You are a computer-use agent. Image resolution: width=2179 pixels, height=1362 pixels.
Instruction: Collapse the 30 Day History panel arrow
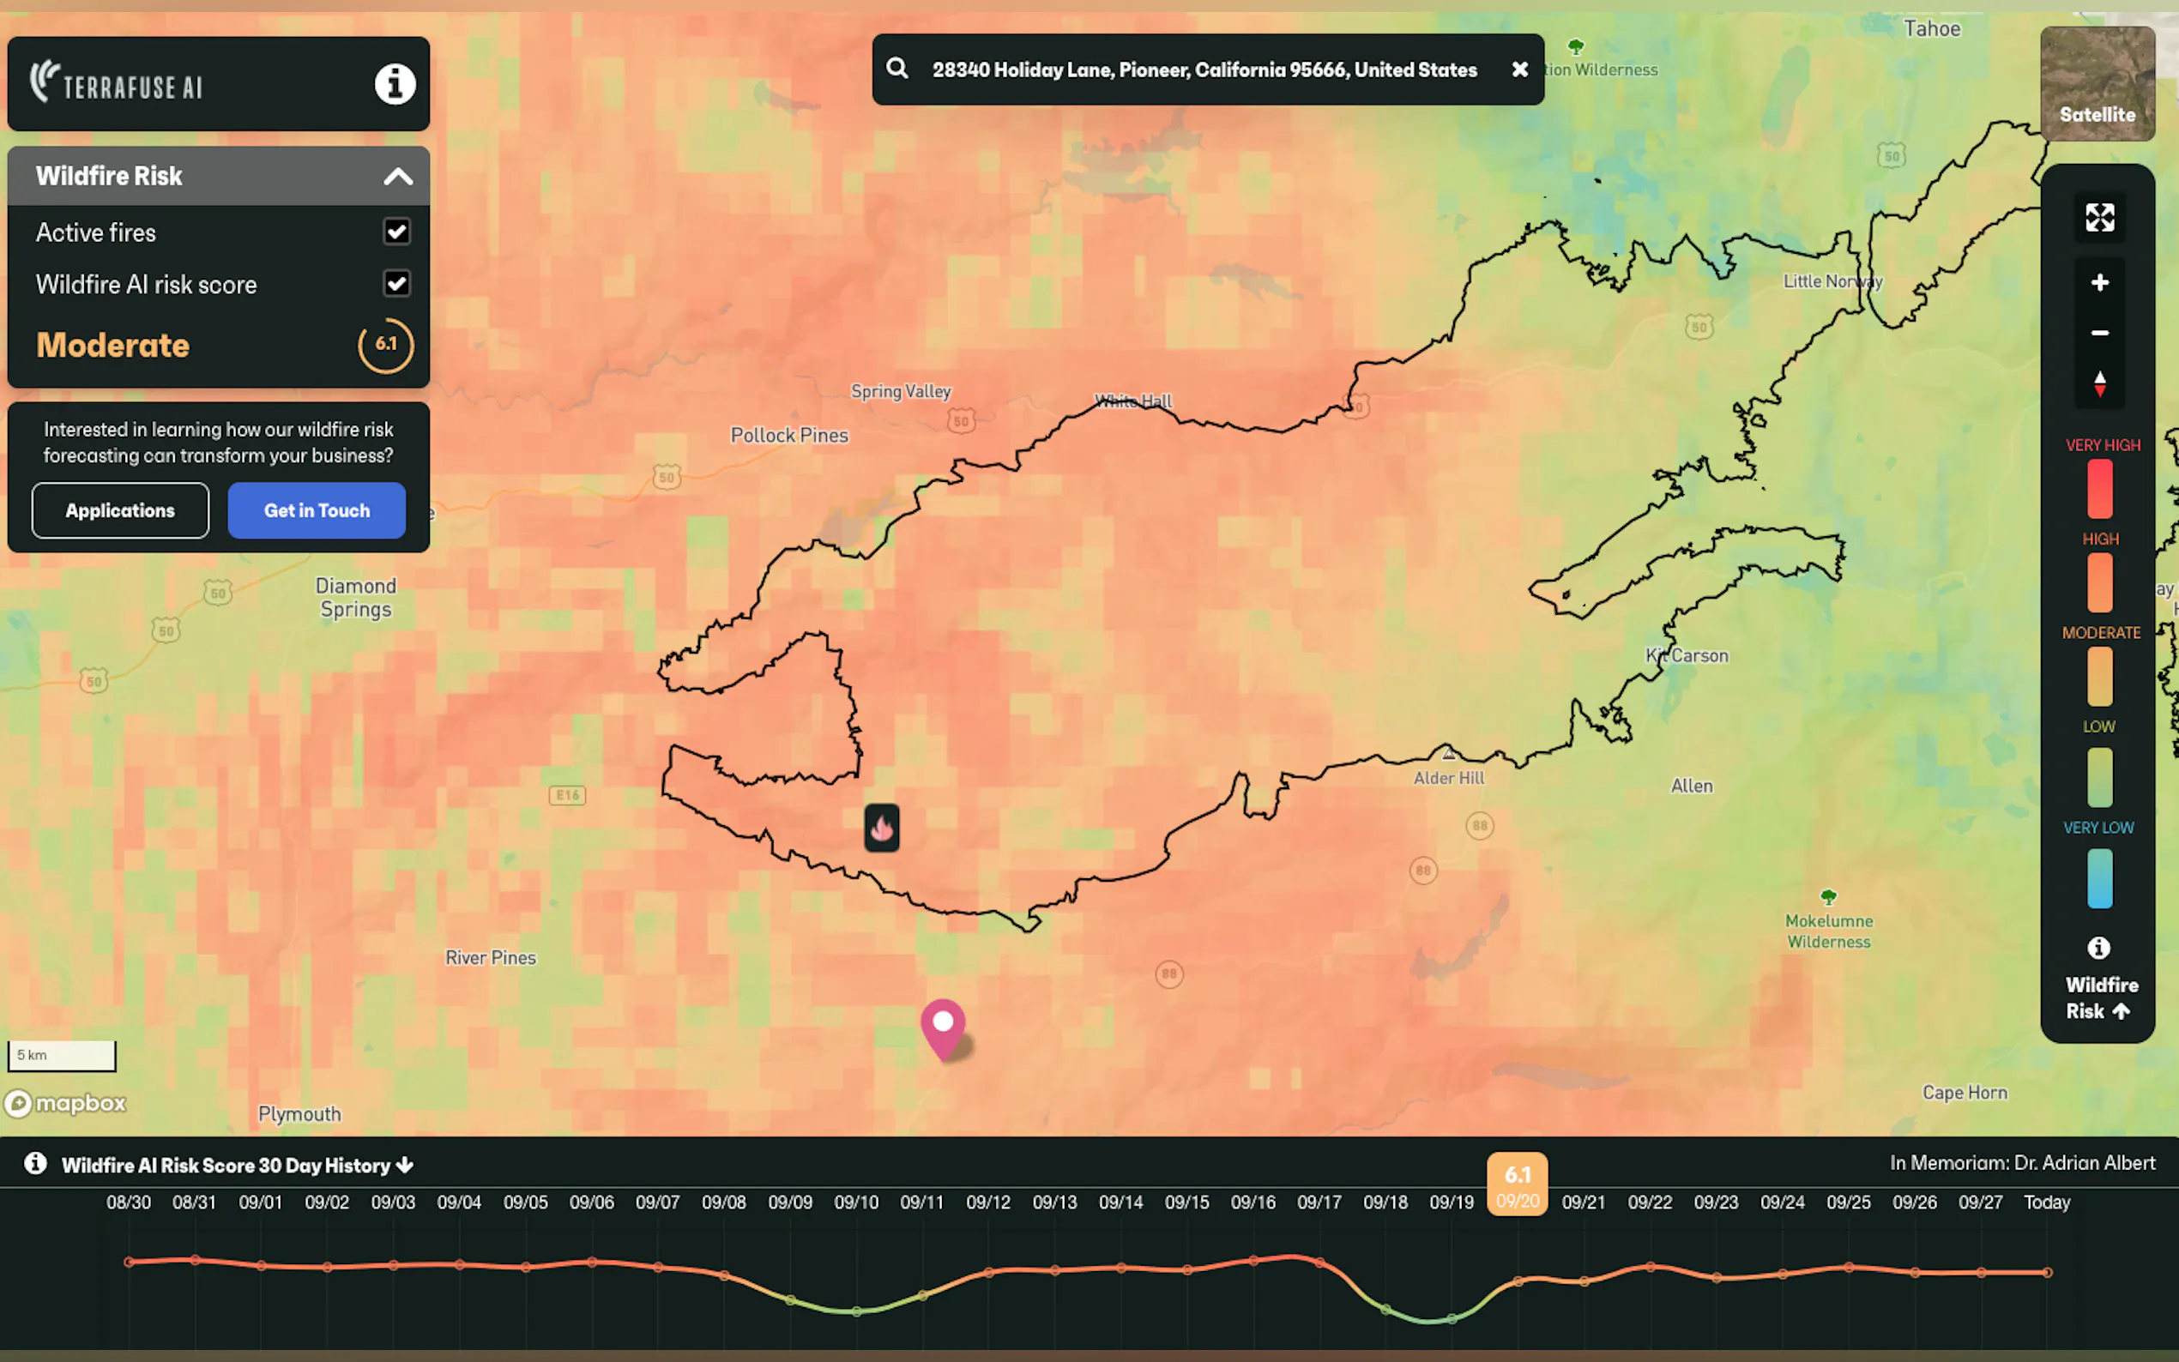click(x=406, y=1165)
